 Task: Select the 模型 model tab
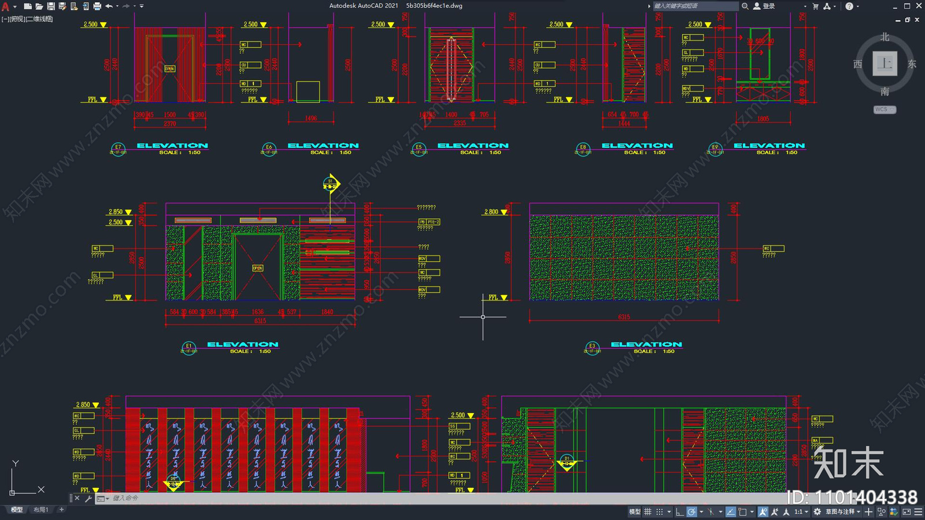click(17, 510)
